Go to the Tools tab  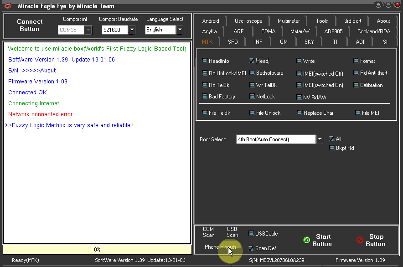pyautogui.click(x=322, y=21)
